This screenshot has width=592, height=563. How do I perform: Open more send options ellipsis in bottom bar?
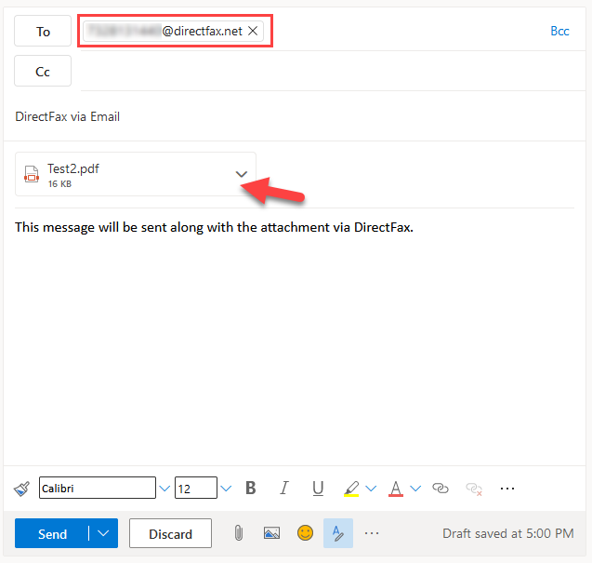point(372,533)
